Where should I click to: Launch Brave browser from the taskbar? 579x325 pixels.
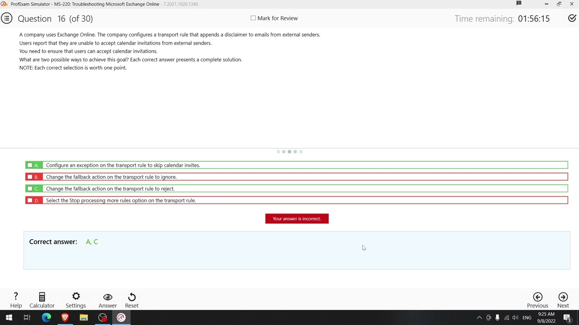pyautogui.click(x=65, y=317)
